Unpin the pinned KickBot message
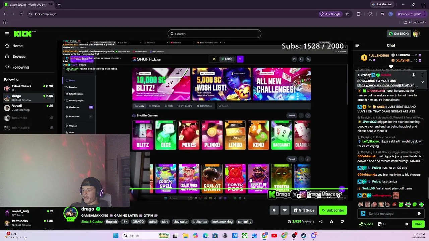 414,75
